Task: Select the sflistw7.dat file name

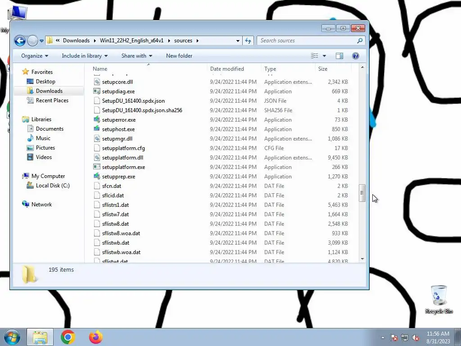Action: pyautogui.click(x=115, y=214)
